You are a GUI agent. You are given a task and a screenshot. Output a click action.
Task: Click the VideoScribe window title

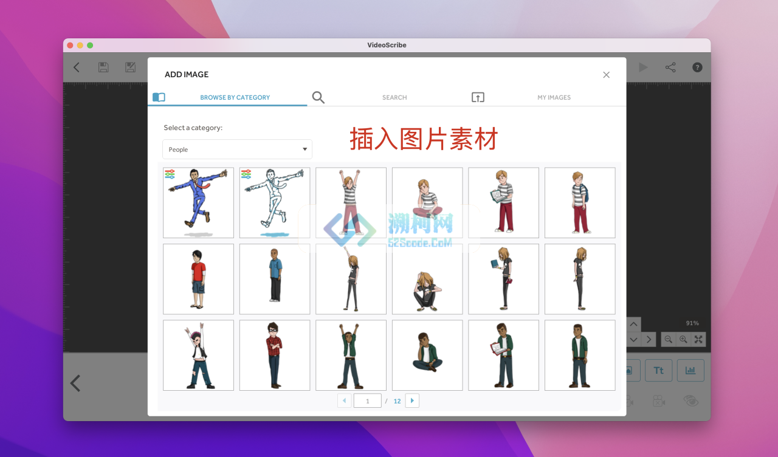click(x=387, y=45)
